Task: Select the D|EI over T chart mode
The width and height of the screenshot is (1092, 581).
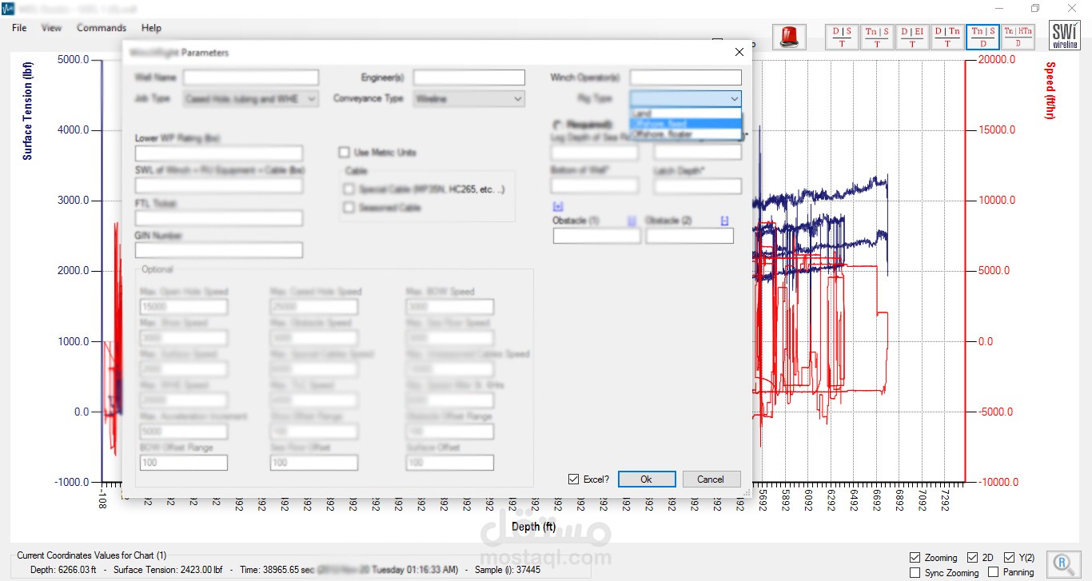Action: pyautogui.click(x=912, y=38)
